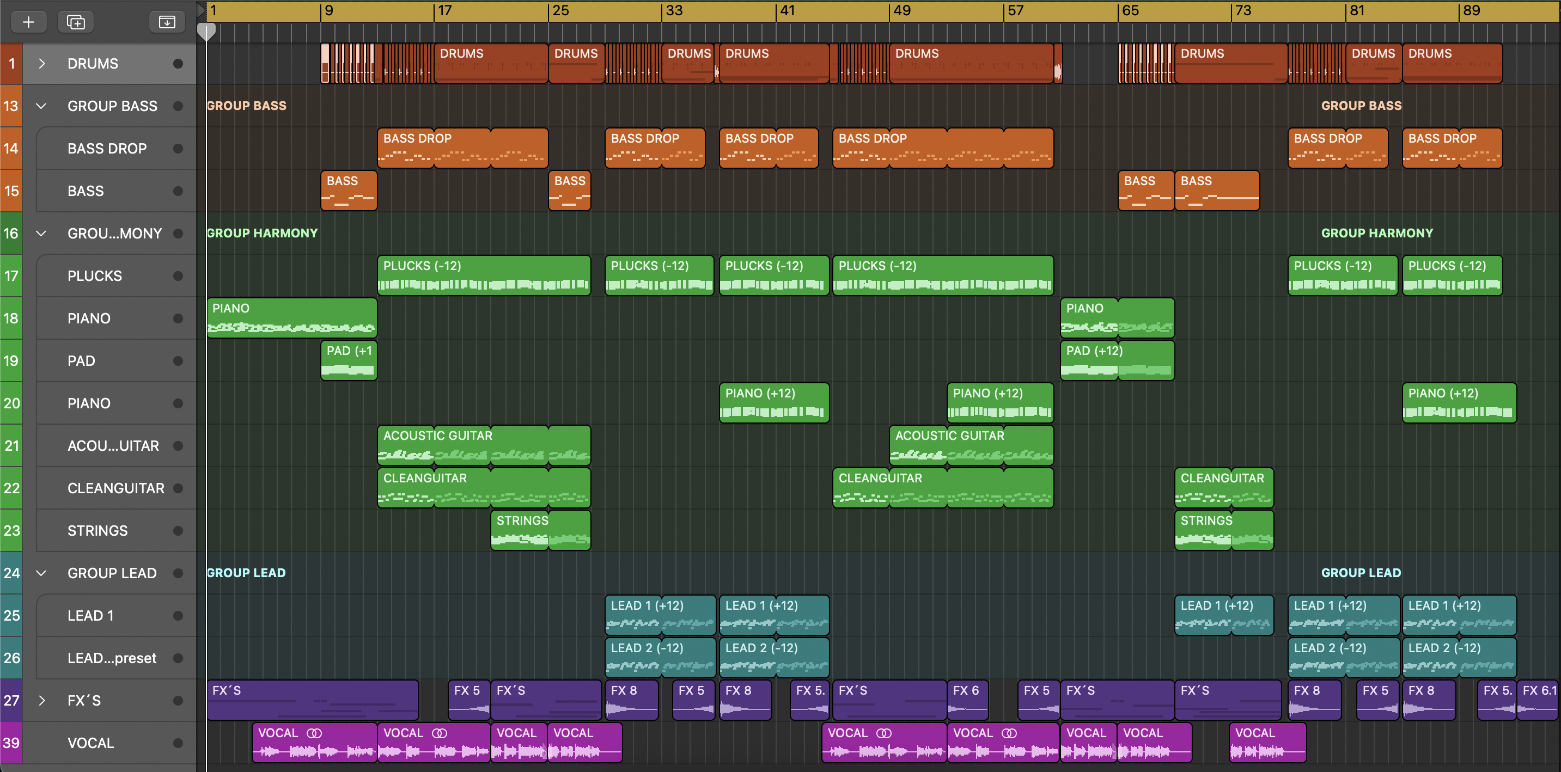This screenshot has height=772, width=1561.
Task: Toggle the record dot on BASS DROP track
Action: click(x=178, y=148)
